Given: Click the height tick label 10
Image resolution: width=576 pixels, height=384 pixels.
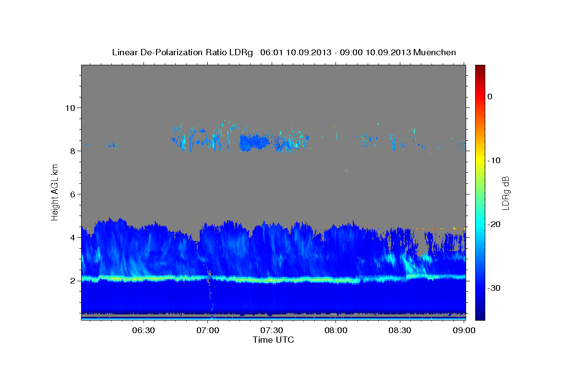Looking at the screenshot, I should [70, 108].
